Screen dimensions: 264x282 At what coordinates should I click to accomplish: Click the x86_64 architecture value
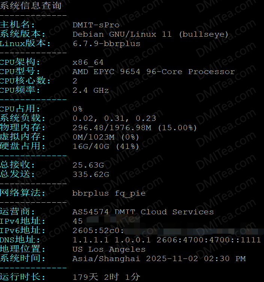[88, 62]
